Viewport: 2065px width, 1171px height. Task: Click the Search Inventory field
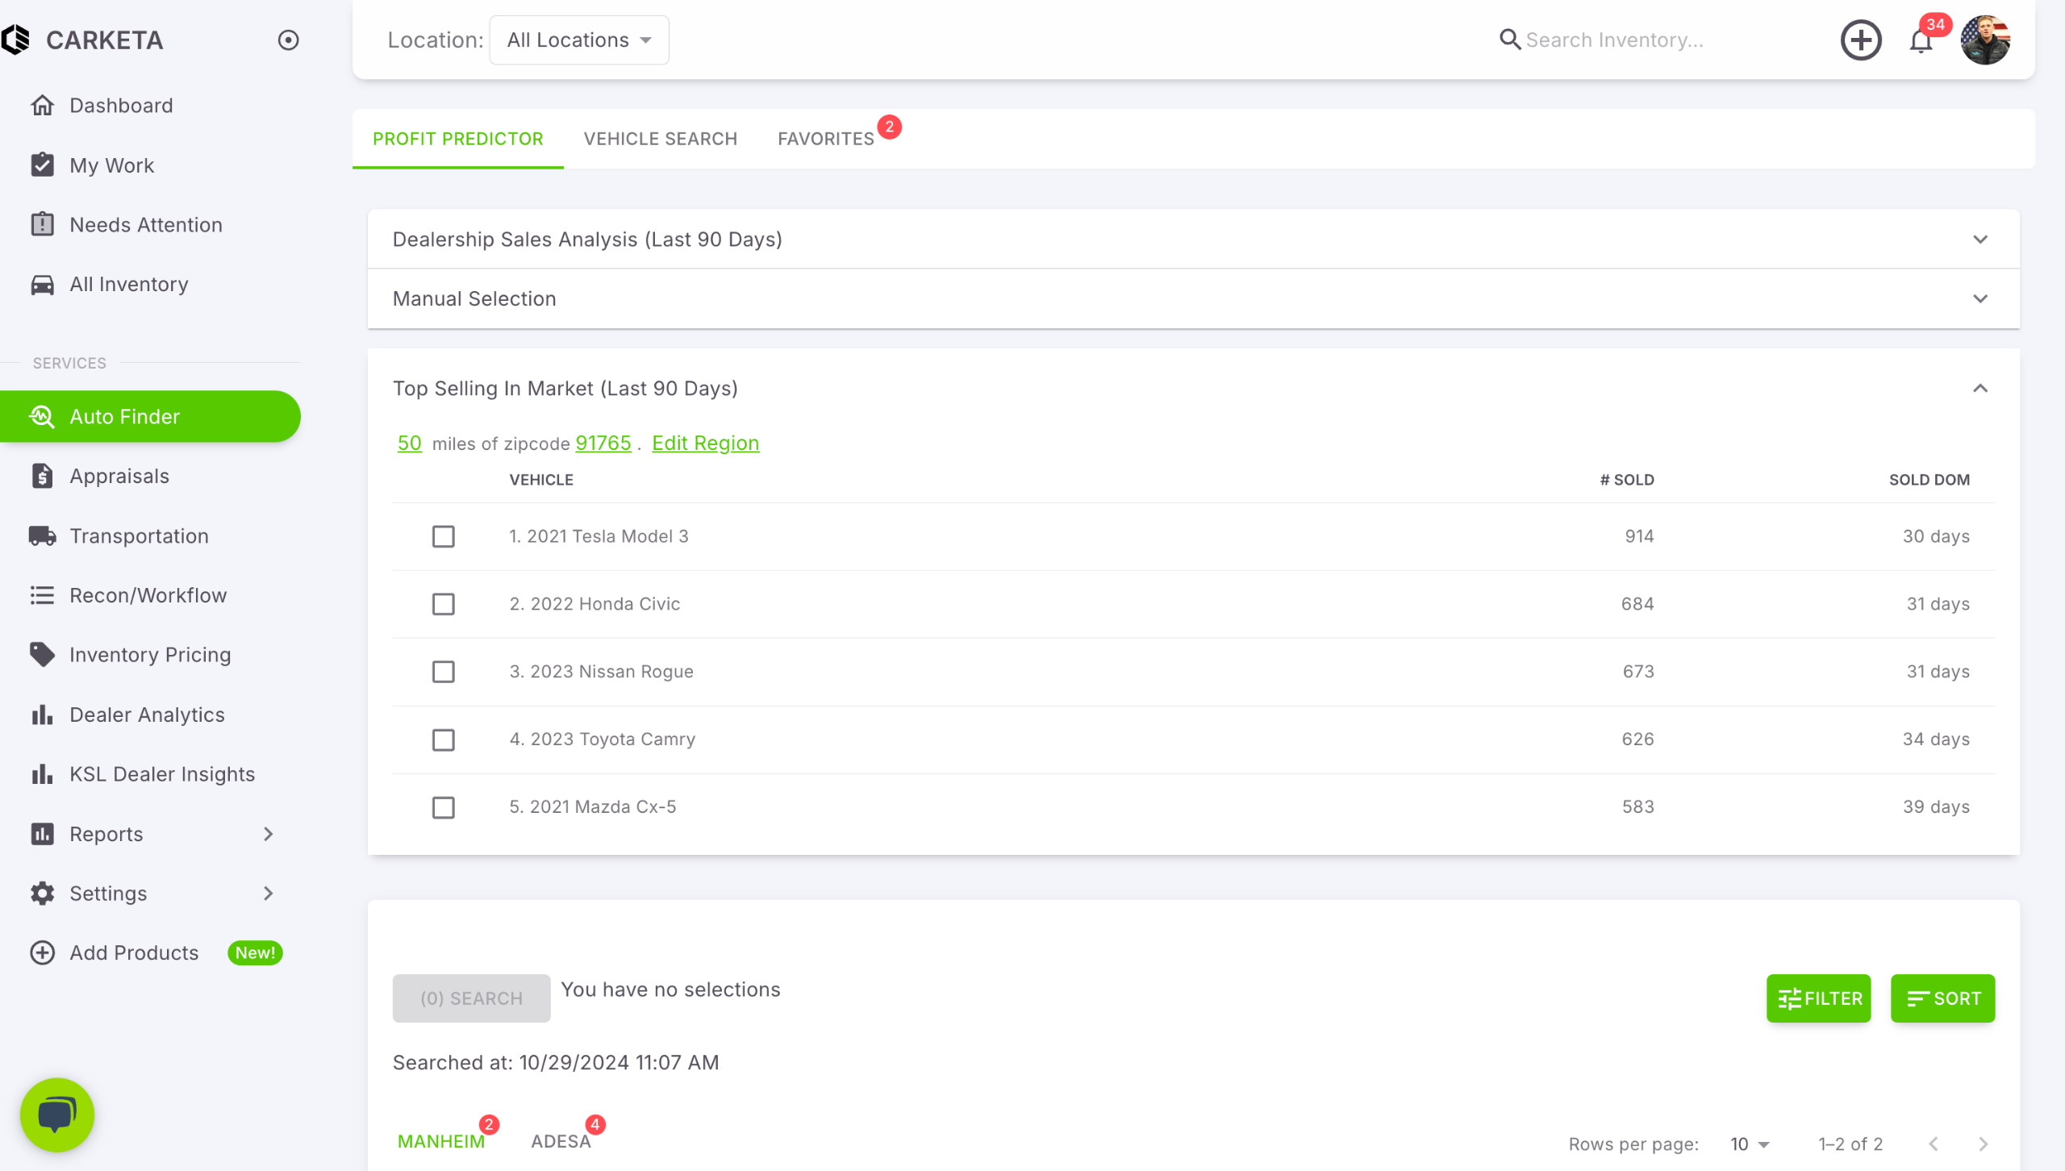[1613, 40]
